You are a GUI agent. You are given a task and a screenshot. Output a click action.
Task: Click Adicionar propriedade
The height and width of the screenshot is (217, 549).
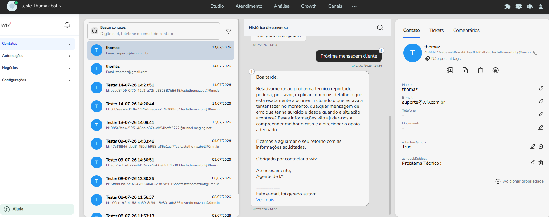520,181
